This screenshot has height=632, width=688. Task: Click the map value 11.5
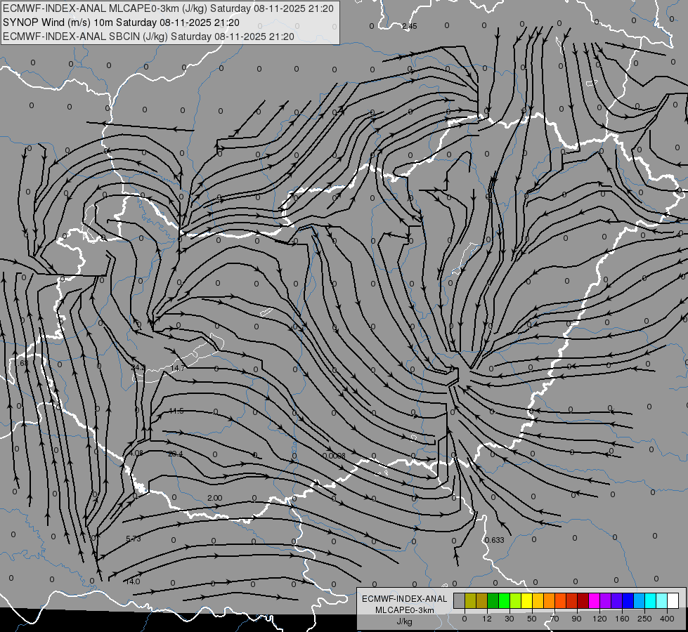176,411
